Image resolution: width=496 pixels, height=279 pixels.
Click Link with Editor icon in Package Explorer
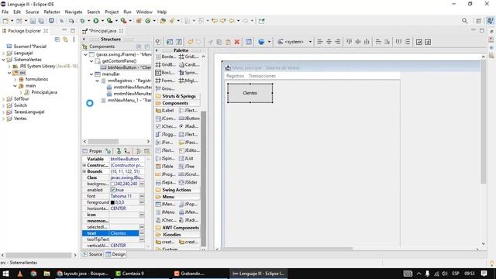[65, 40]
